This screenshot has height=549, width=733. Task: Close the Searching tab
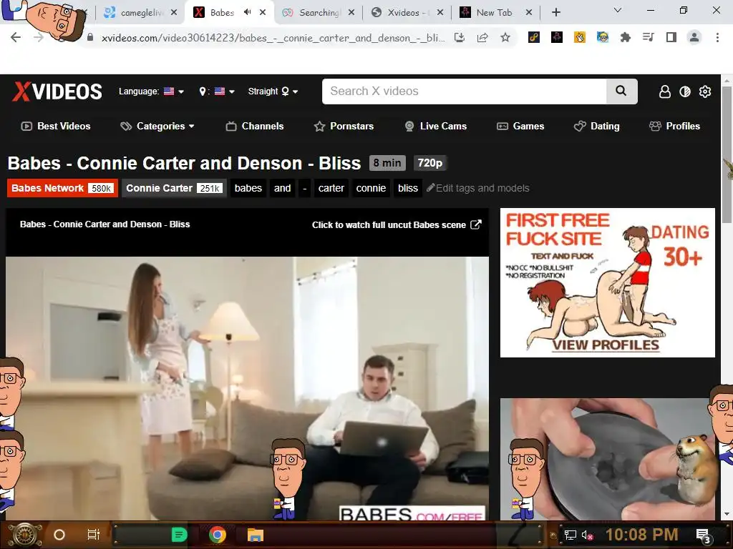coord(351,13)
